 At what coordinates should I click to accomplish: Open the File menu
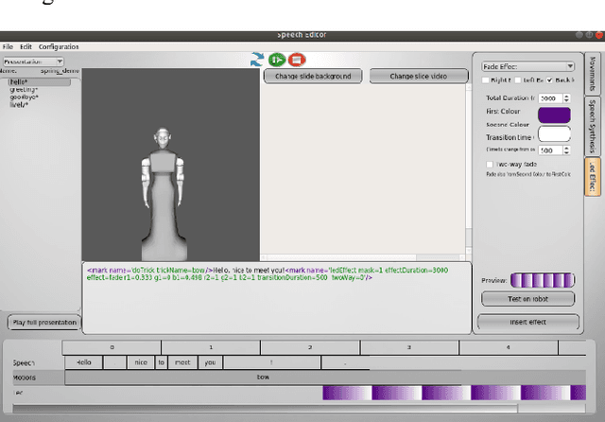(x=8, y=46)
